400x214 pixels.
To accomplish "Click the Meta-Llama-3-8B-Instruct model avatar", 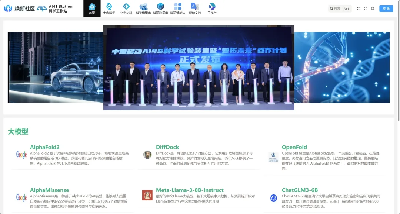I will pos(147,195).
